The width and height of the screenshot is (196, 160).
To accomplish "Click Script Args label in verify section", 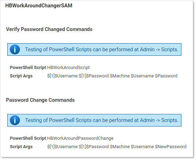I will [x=21, y=76].
